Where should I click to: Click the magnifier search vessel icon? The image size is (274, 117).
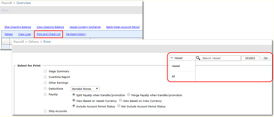[198, 58]
